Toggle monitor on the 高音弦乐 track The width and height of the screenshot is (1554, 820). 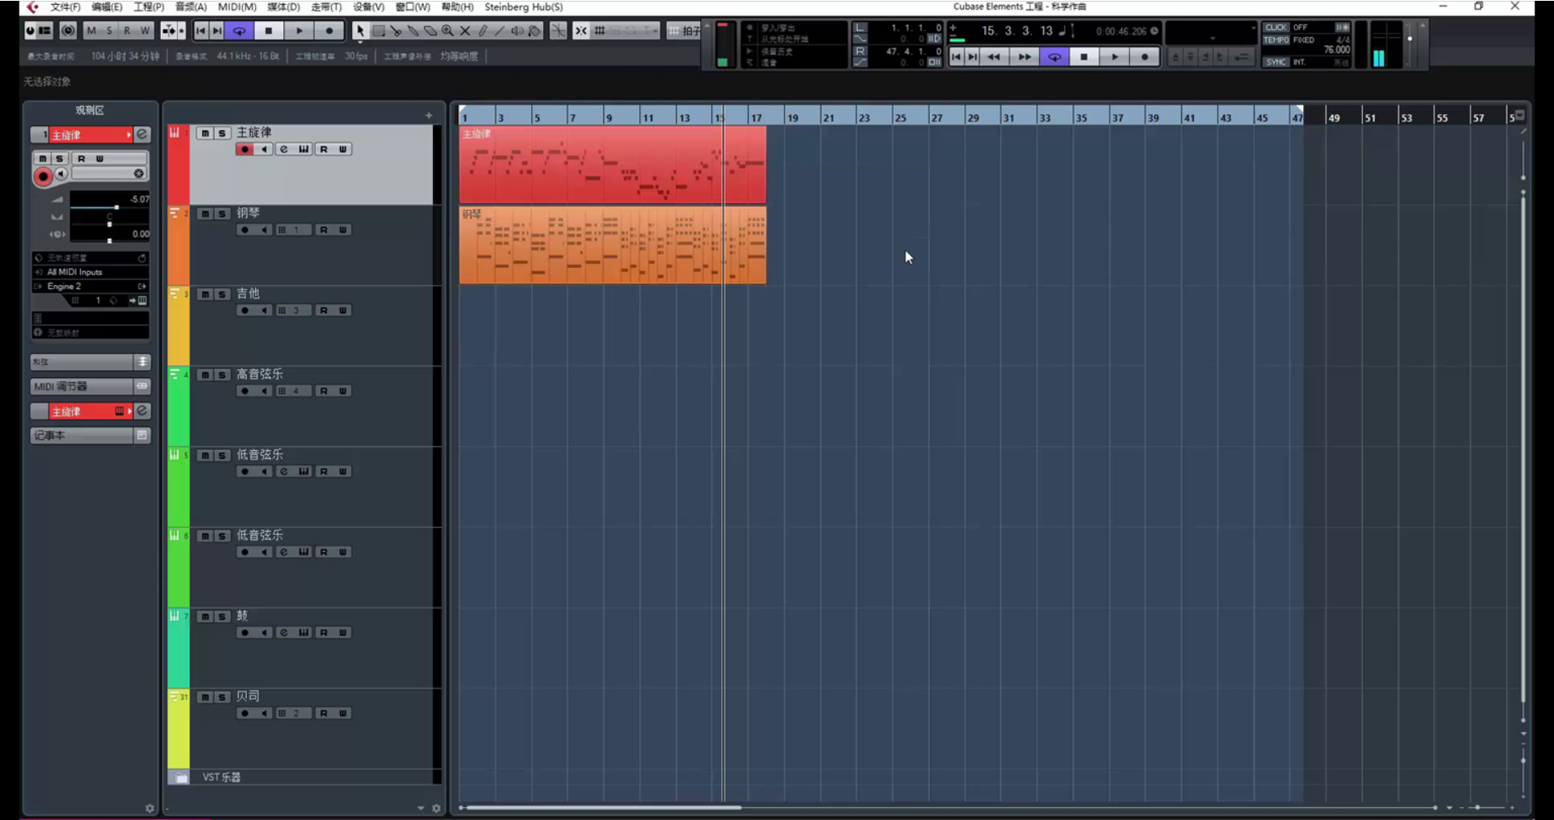click(x=265, y=391)
